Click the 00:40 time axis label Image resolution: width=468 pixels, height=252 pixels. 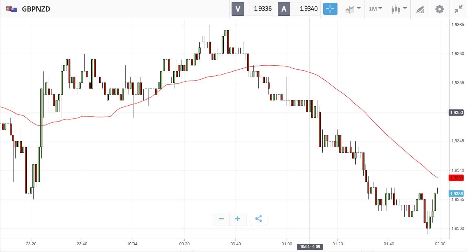point(236,244)
